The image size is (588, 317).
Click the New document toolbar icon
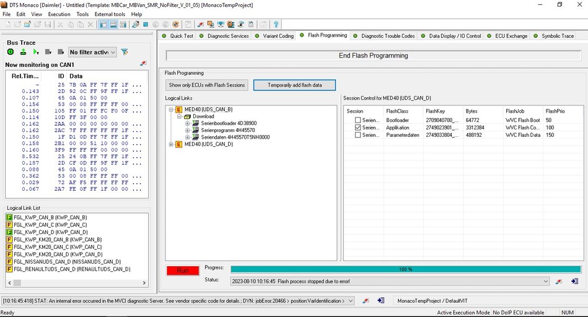pyautogui.click(x=8, y=24)
